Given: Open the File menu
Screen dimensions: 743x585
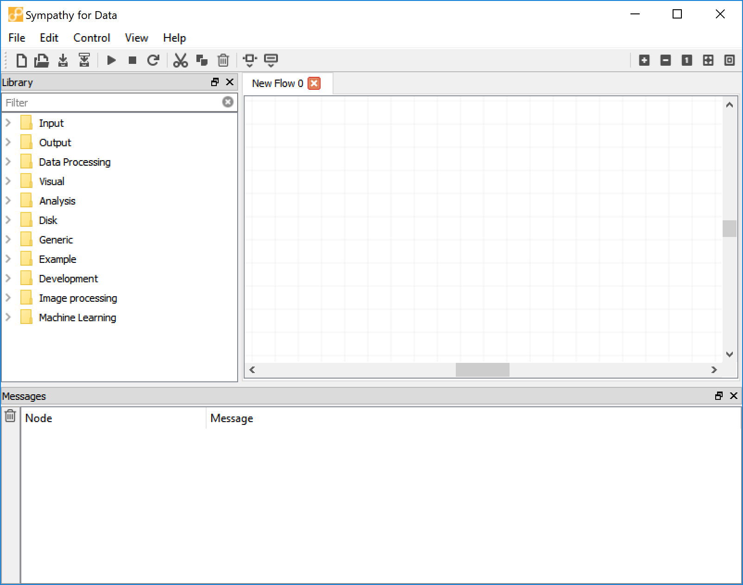Looking at the screenshot, I should [x=17, y=38].
